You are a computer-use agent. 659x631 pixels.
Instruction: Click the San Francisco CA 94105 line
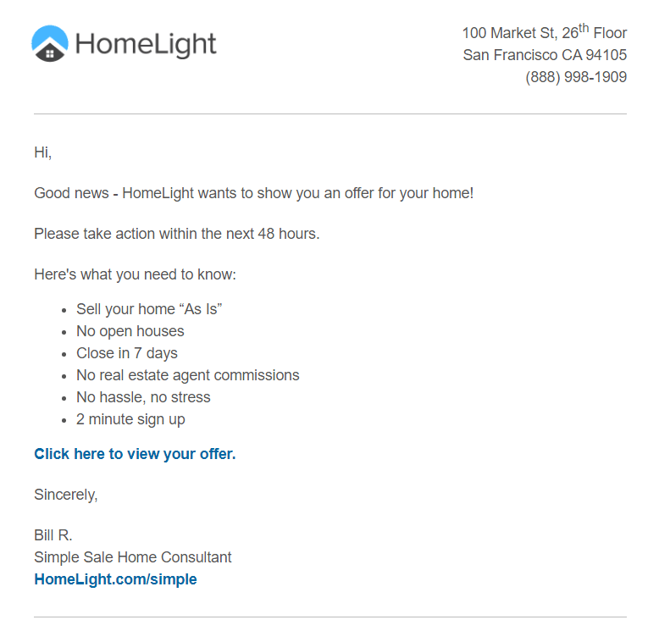tap(545, 55)
